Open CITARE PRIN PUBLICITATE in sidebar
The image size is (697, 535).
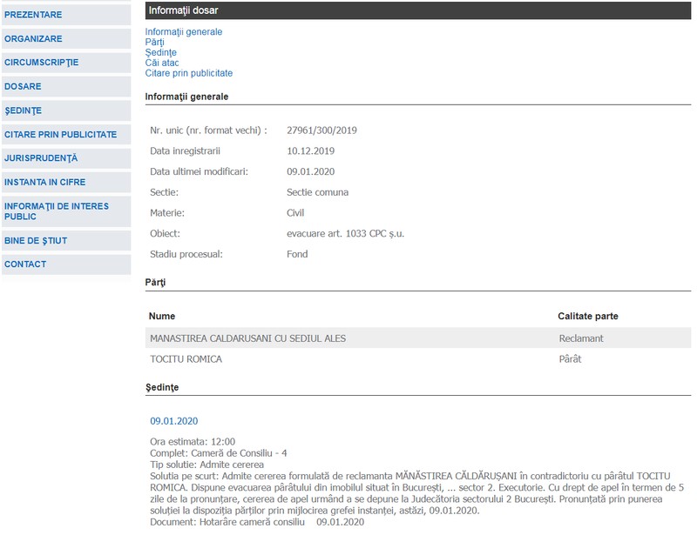click(66, 134)
